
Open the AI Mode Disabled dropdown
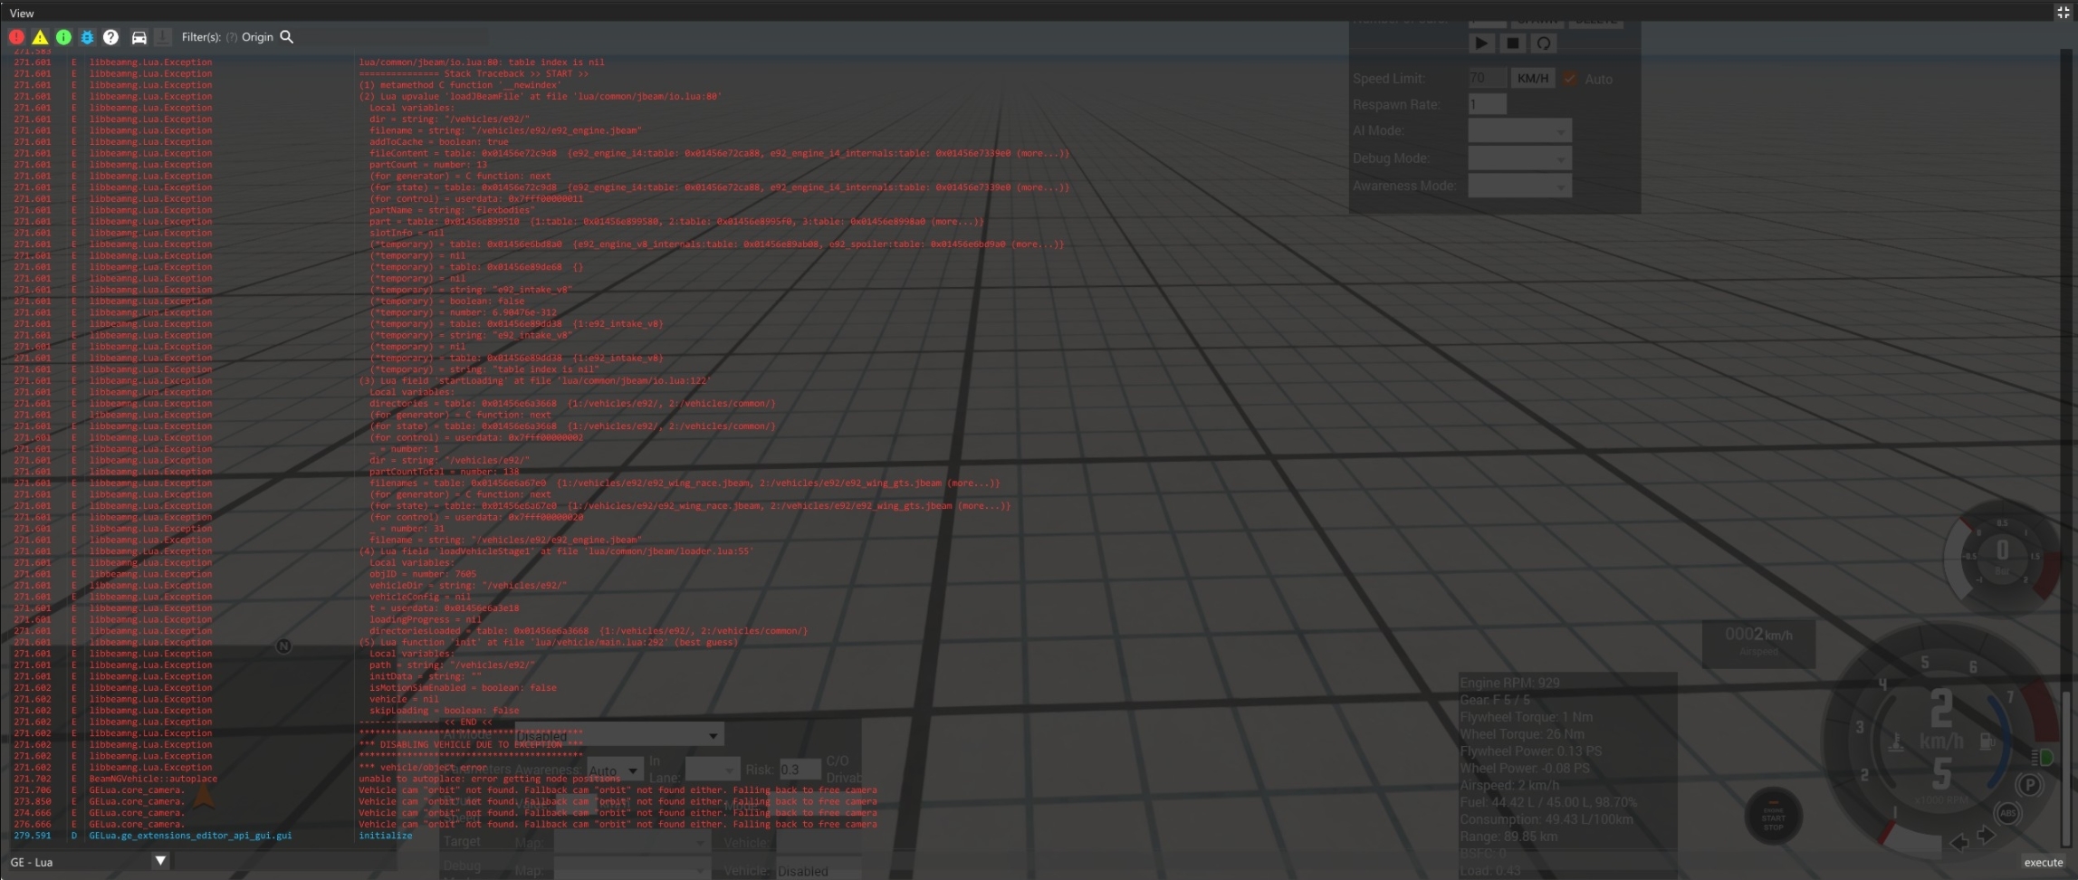point(619,735)
